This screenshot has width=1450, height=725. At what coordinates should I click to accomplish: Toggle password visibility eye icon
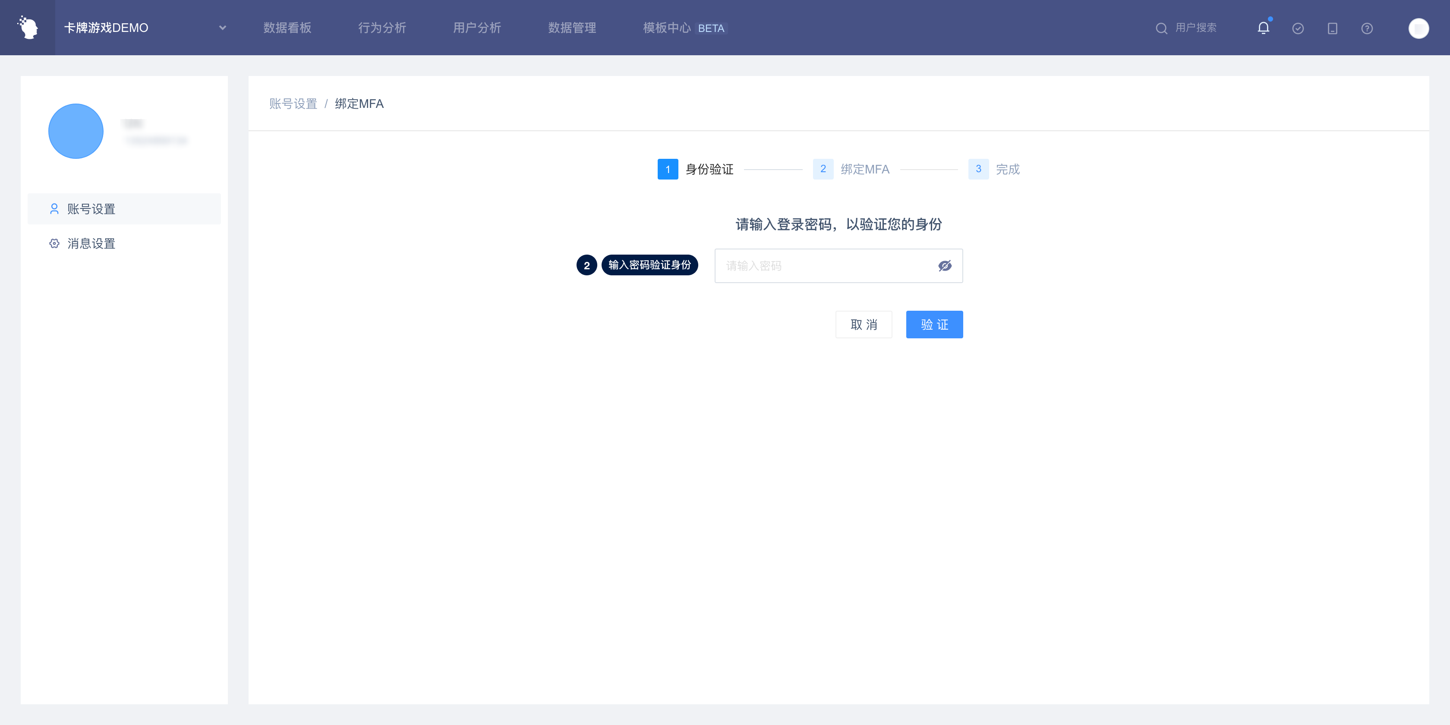[x=945, y=266]
